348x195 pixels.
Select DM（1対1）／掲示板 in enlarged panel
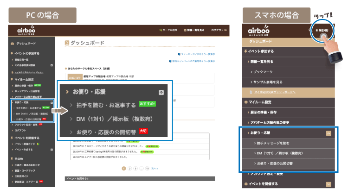[113, 119]
